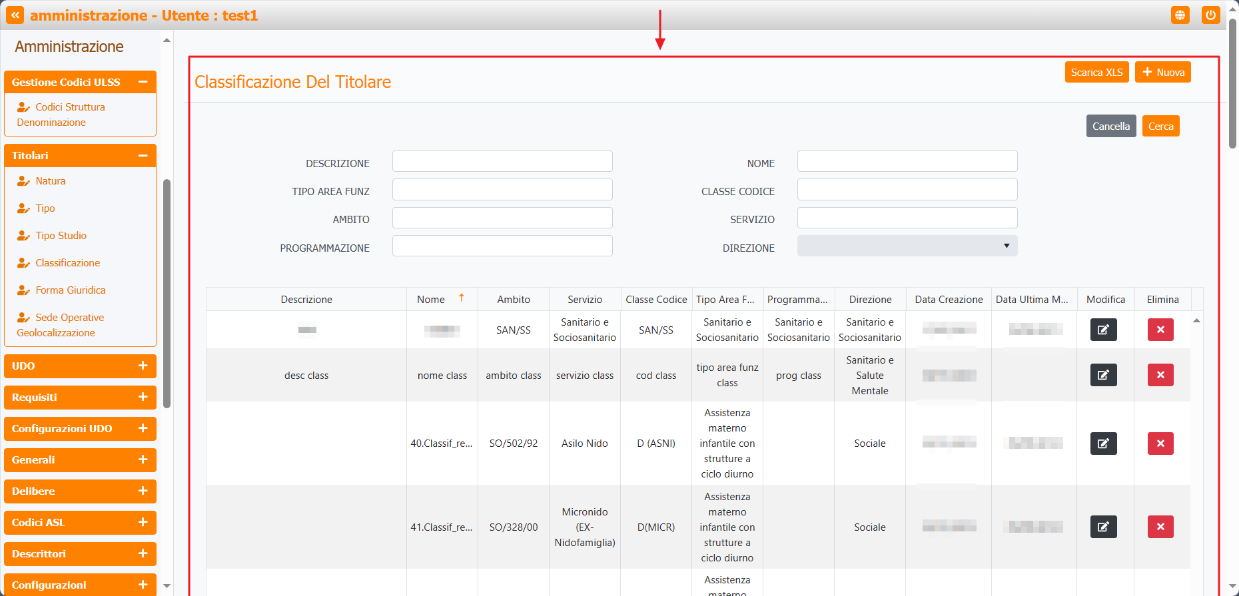Image resolution: width=1239 pixels, height=596 pixels.
Task: Click the globe language icon
Action: coord(1180,15)
